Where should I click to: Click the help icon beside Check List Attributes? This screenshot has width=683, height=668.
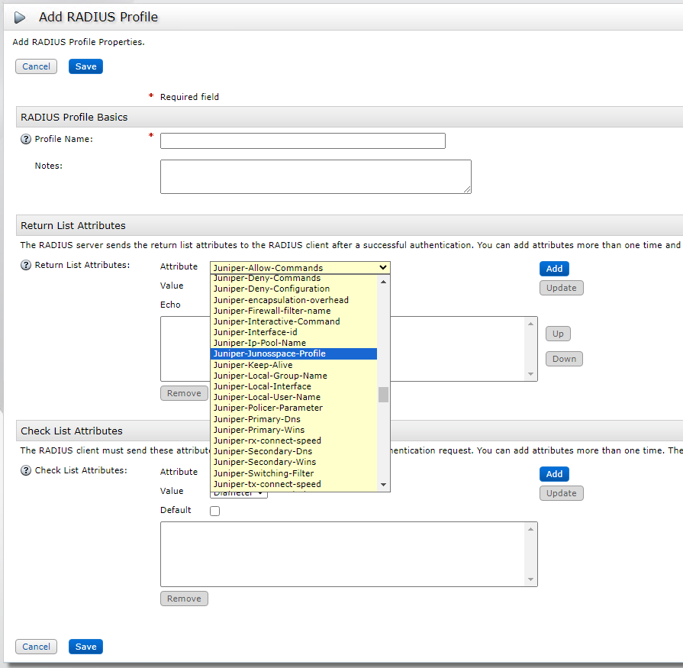[x=25, y=471]
